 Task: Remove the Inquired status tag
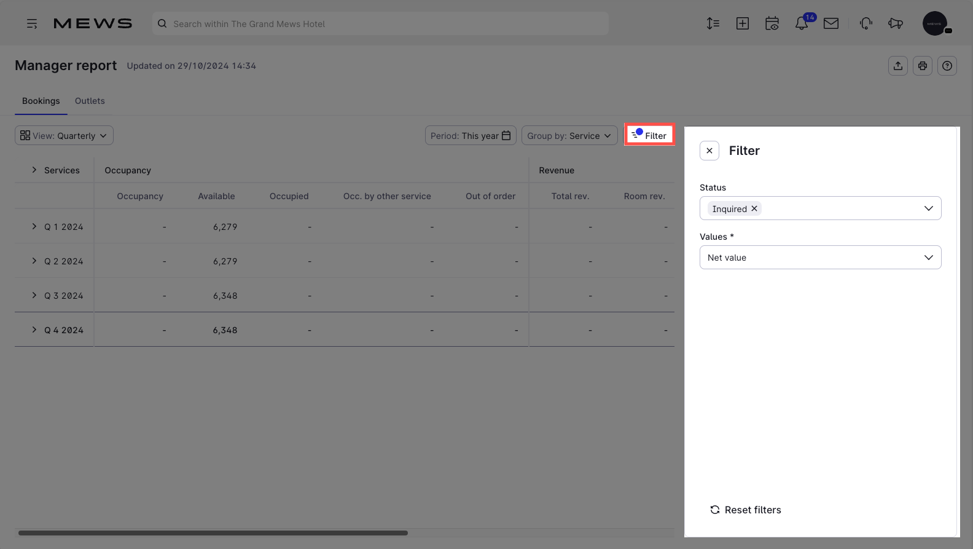754,209
